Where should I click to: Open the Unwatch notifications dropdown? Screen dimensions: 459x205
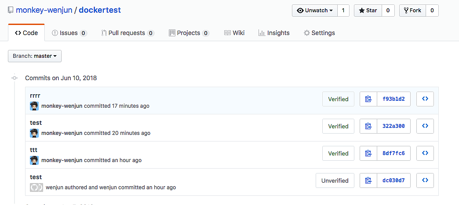point(315,11)
